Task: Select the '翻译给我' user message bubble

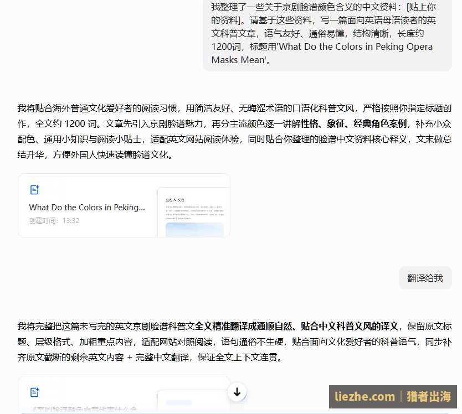Action: tap(425, 278)
